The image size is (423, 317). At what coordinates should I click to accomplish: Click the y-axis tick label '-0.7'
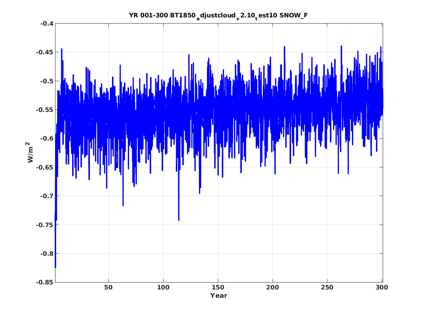pyautogui.click(x=47, y=196)
